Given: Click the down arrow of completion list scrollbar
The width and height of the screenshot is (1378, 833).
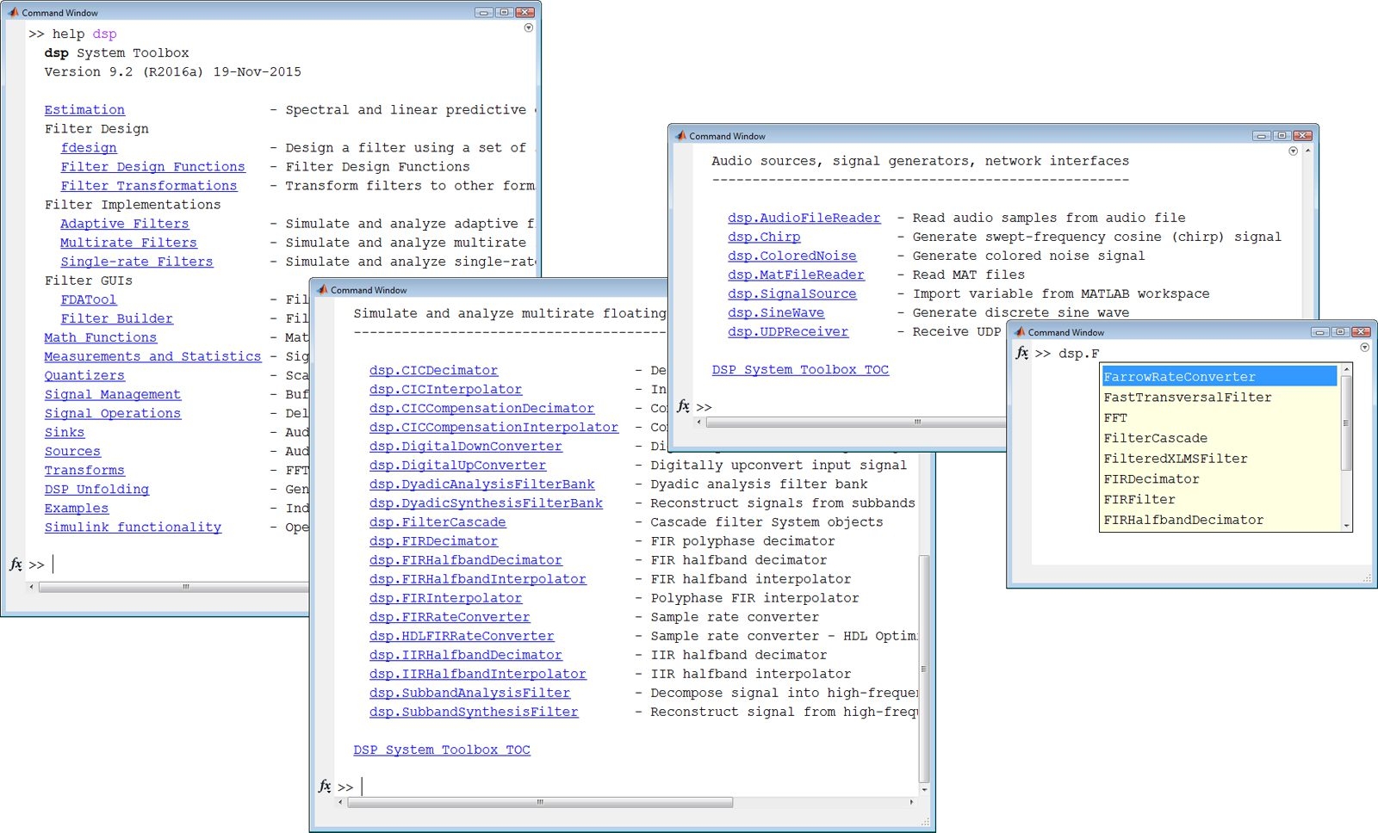Looking at the screenshot, I should click(x=1345, y=525).
